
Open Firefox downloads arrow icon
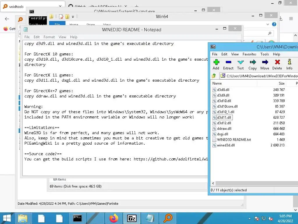pyautogui.click(x=281, y=19)
